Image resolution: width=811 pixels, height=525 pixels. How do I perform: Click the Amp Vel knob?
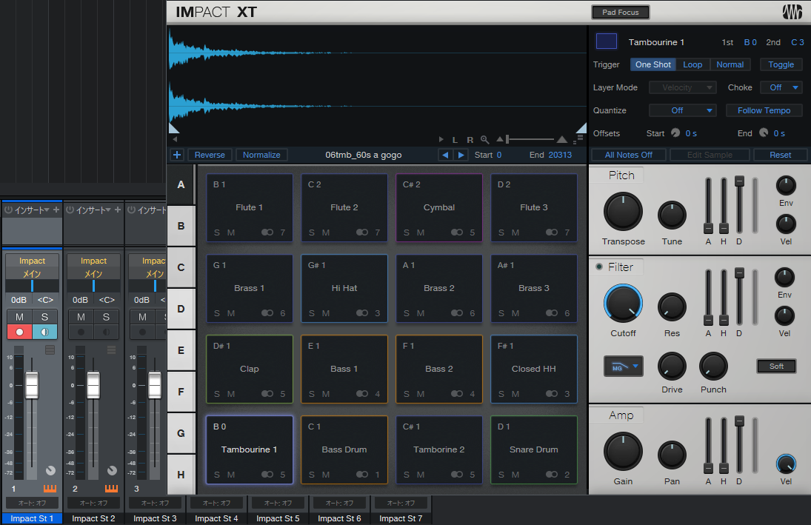click(x=786, y=464)
